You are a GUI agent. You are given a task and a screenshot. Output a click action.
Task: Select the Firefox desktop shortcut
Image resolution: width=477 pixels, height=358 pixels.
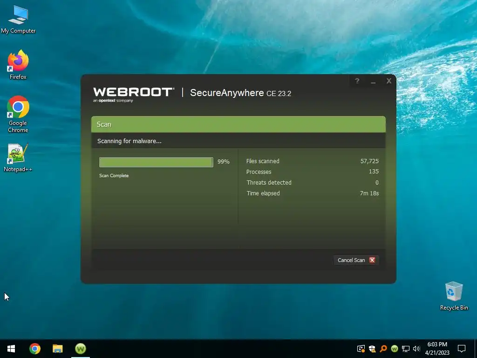tap(18, 65)
